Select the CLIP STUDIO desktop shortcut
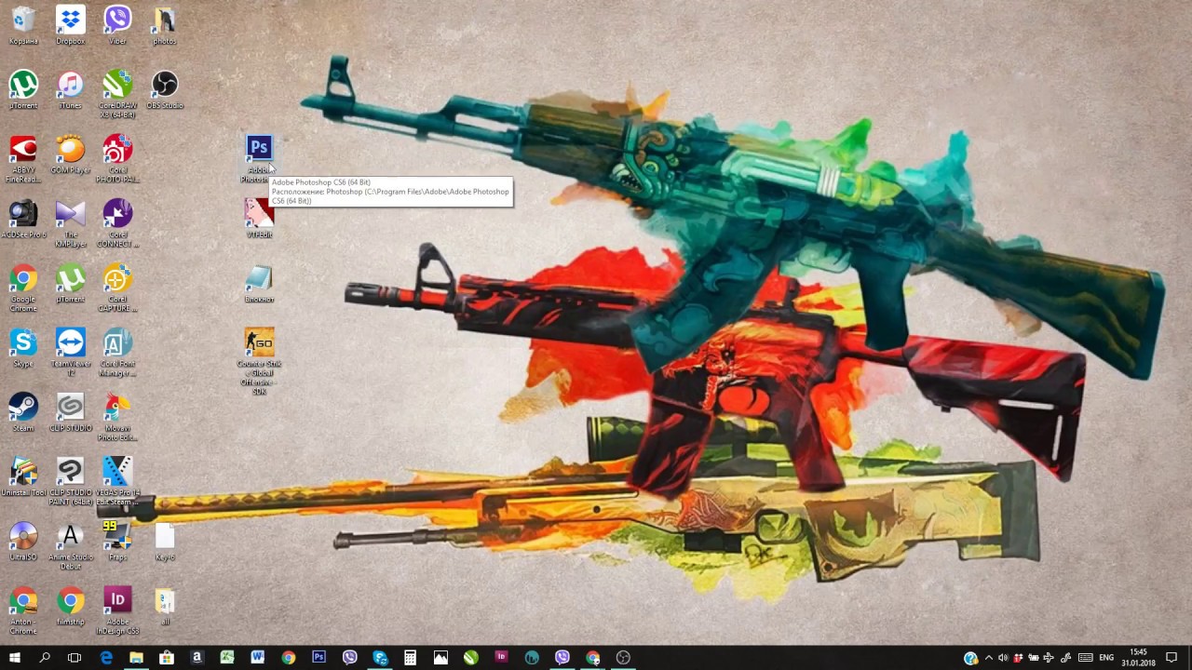 [x=70, y=412]
